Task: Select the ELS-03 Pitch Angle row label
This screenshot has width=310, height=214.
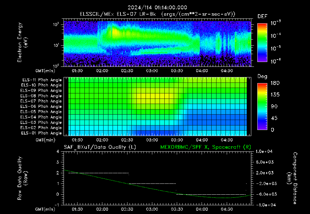Action: point(41,122)
